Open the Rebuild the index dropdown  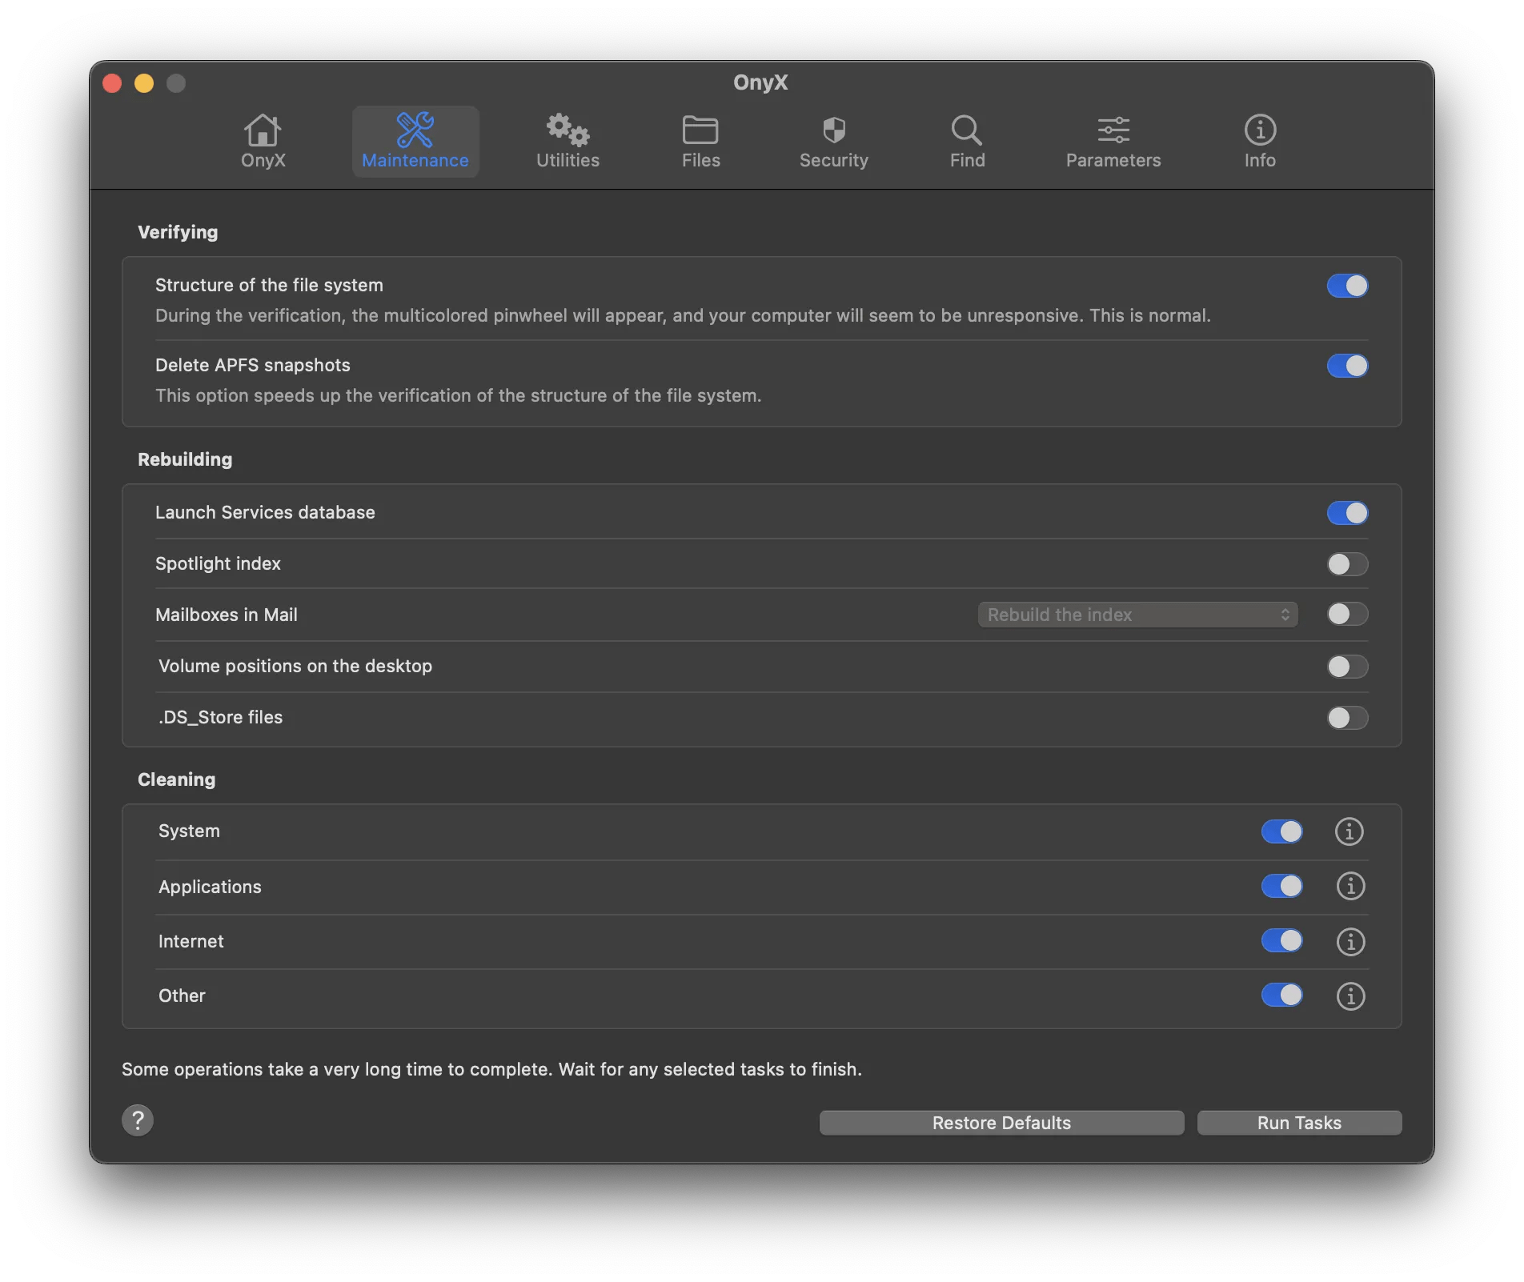1137,615
